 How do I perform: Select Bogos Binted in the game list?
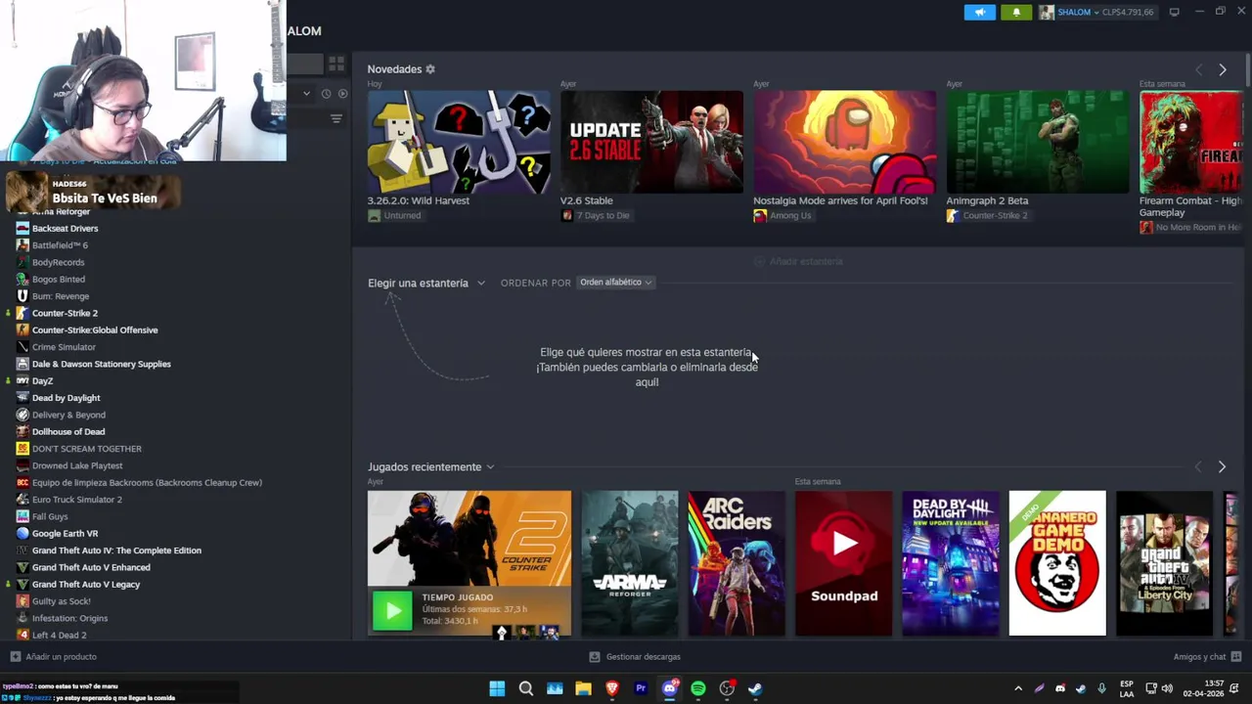[x=58, y=279]
